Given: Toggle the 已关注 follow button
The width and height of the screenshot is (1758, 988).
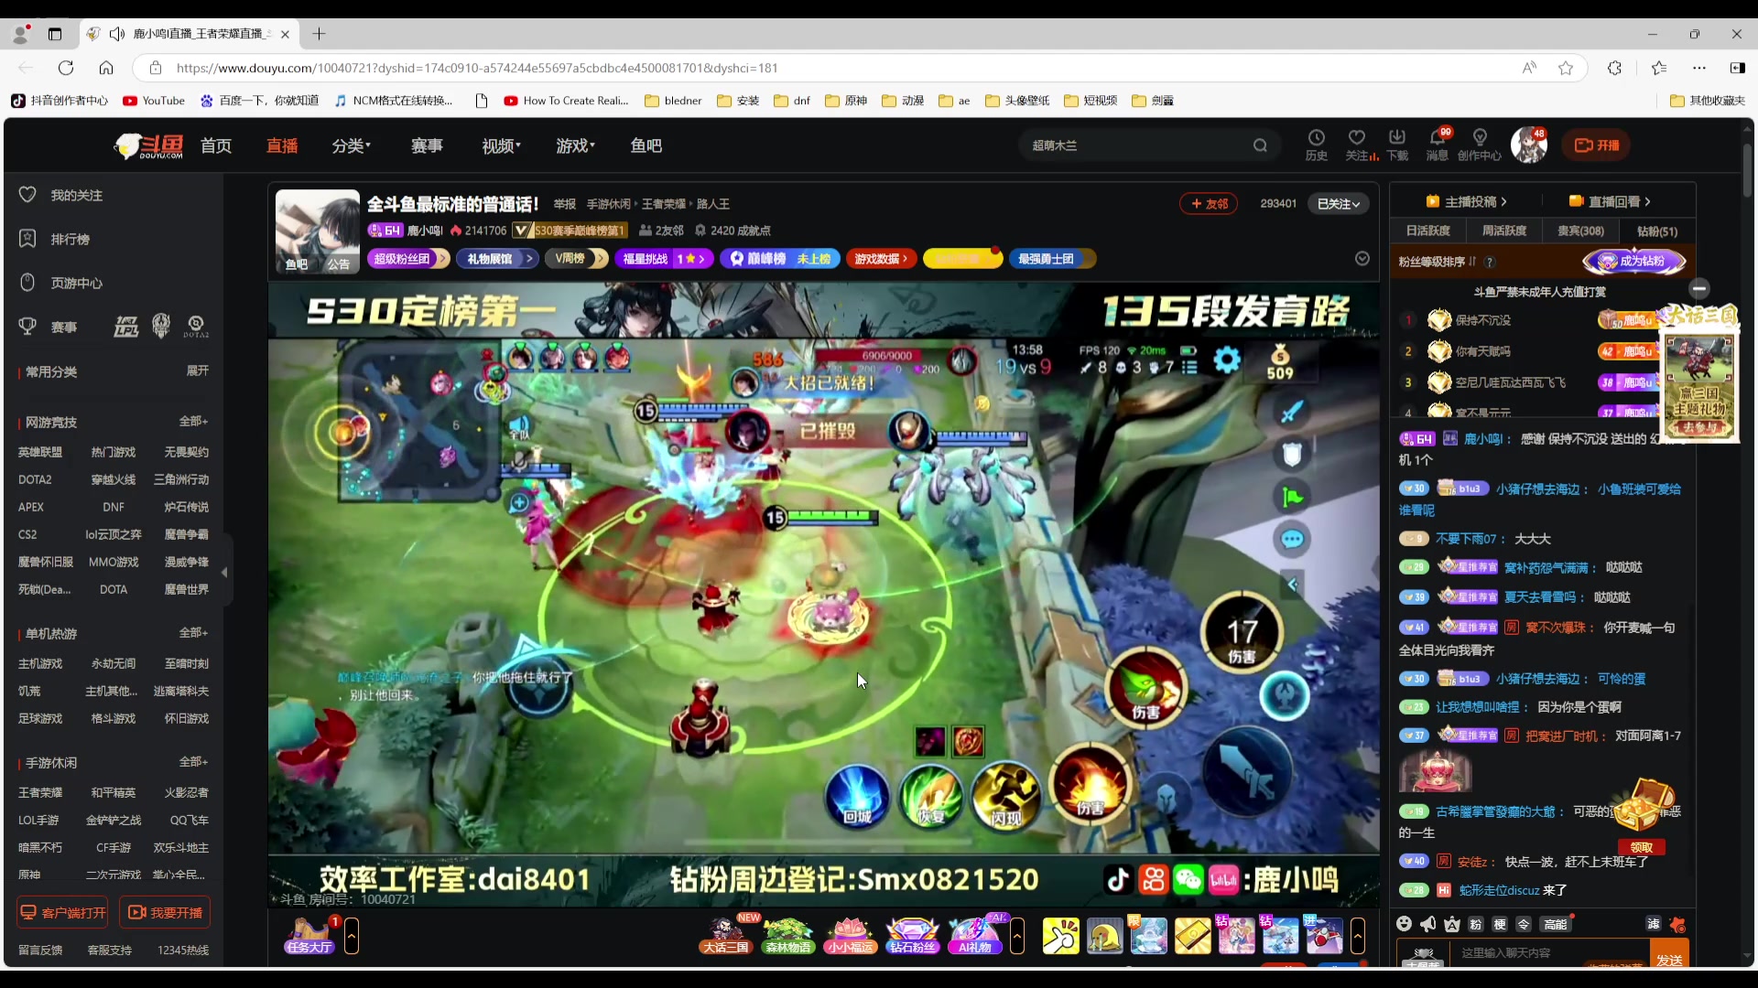Looking at the screenshot, I should pyautogui.click(x=1339, y=203).
